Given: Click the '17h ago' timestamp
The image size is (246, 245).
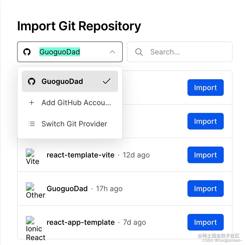Looking at the screenshot, I should click(109, 189).
